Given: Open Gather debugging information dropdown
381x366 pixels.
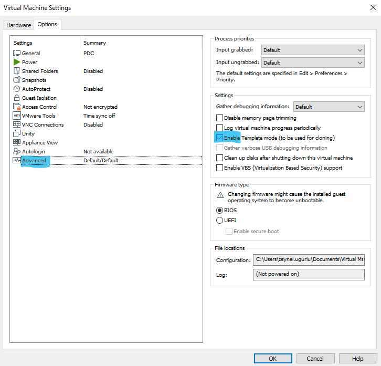Looking at the screenshot, I should point(329,107).
